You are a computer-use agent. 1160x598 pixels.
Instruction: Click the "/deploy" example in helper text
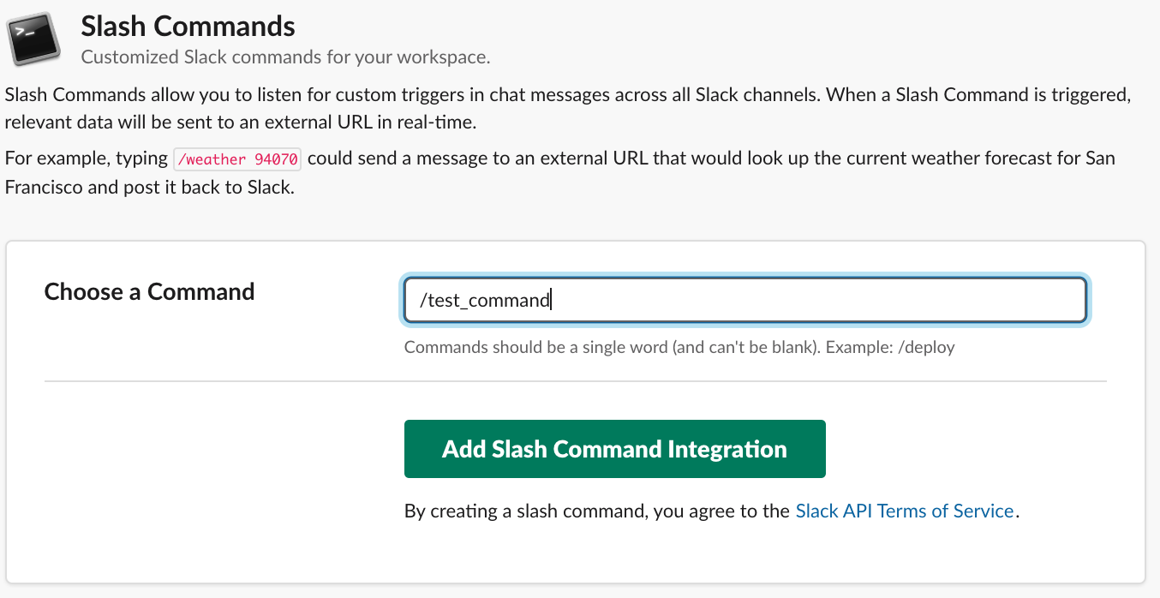click(928, 348)
